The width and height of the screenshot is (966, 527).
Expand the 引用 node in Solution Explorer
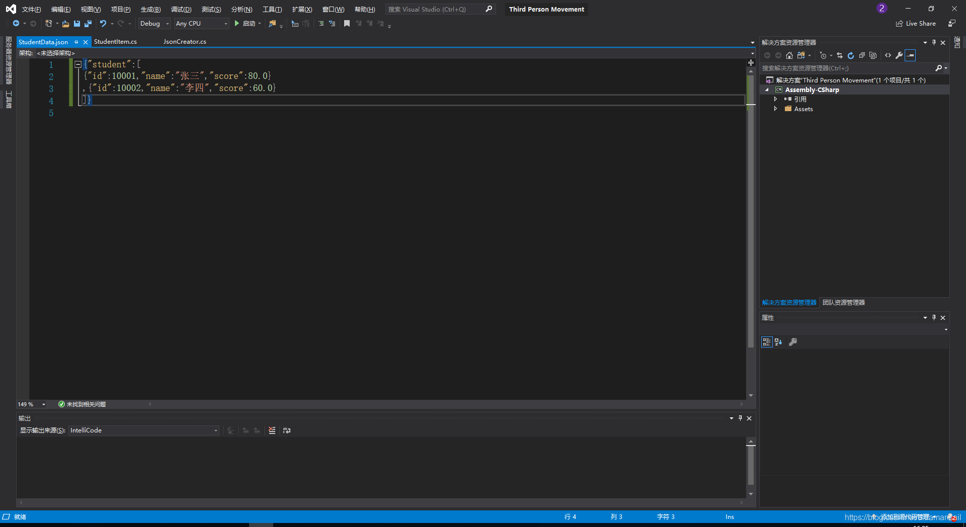coord(776,99)
